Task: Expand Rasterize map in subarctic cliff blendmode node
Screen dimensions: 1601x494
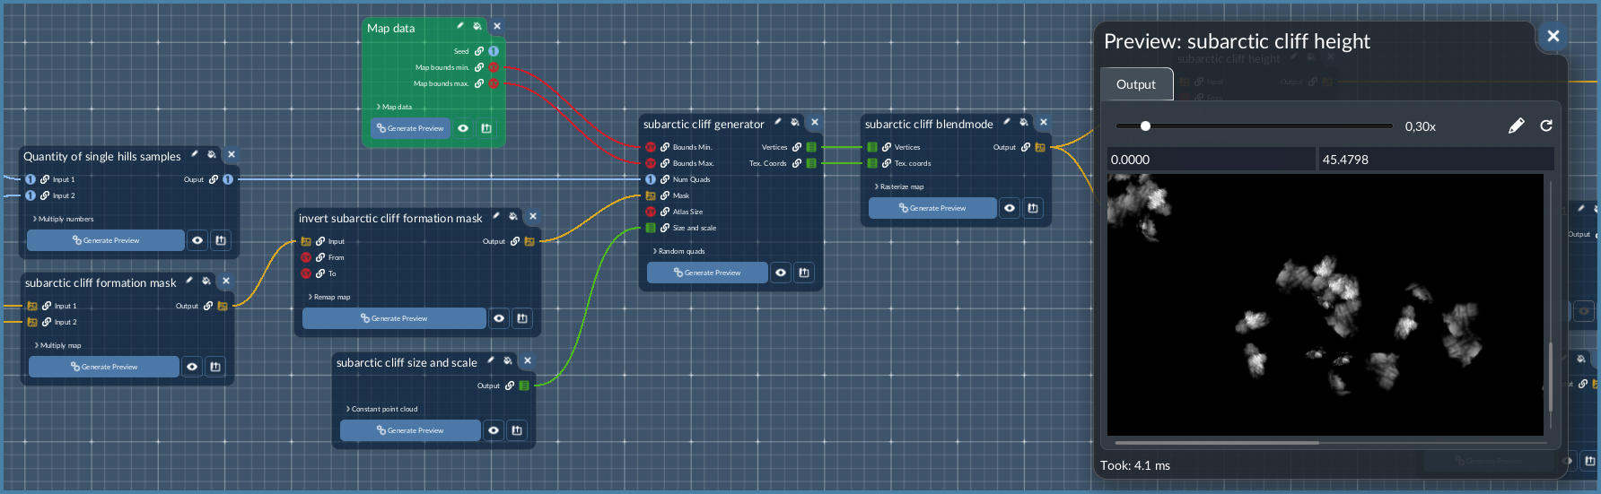Action: (x=900, y=186)
